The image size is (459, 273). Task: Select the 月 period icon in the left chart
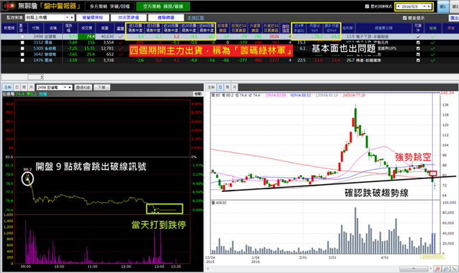coord(31,88)
